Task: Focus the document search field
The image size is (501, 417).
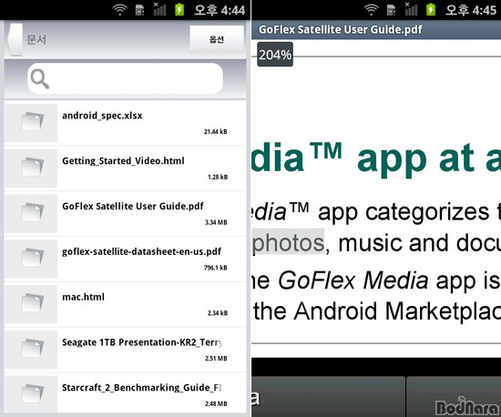Action: (x=125, y=78)
